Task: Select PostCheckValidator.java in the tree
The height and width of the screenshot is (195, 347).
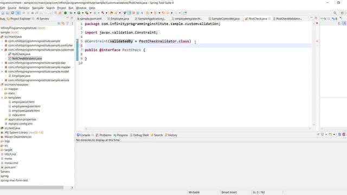Action: coord(27,58)
